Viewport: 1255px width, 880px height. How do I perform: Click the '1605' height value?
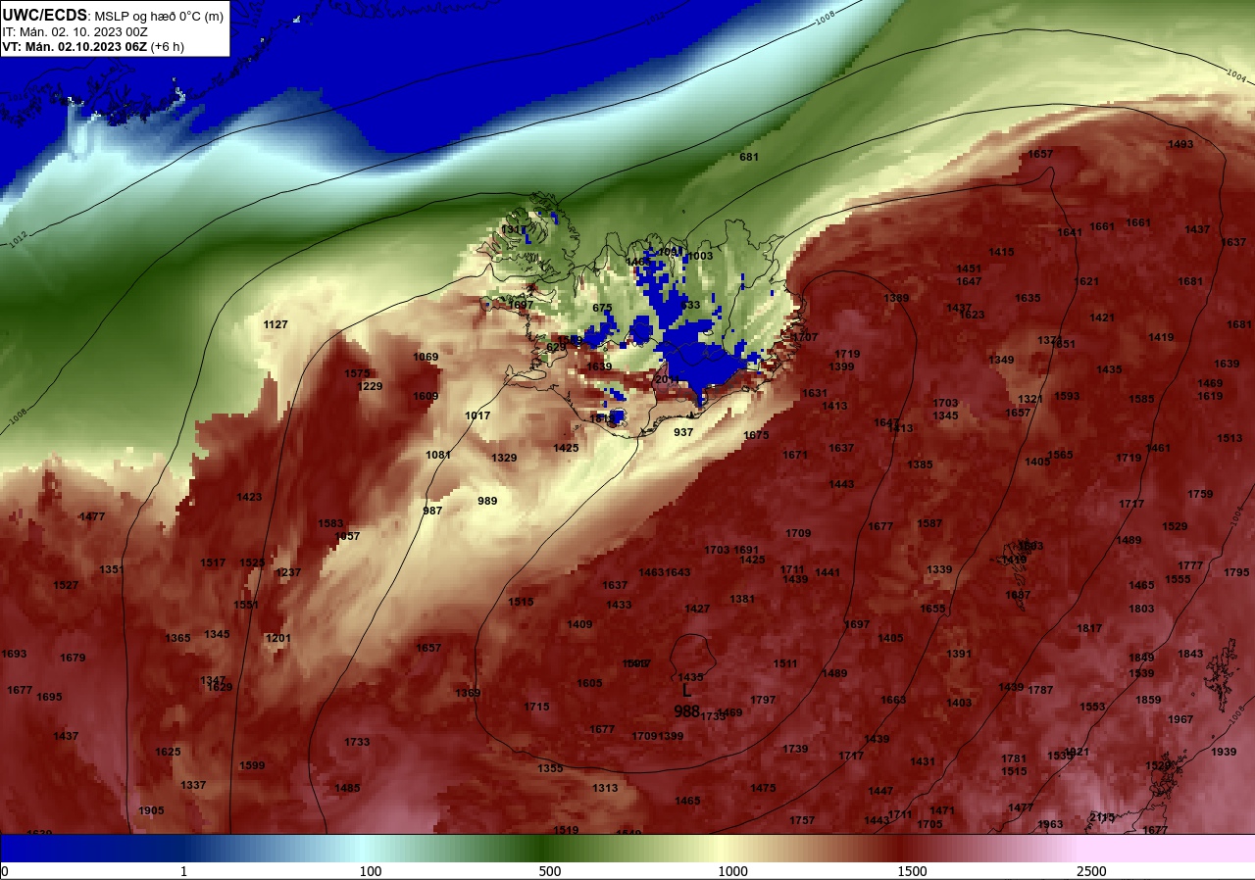[589, 683]
